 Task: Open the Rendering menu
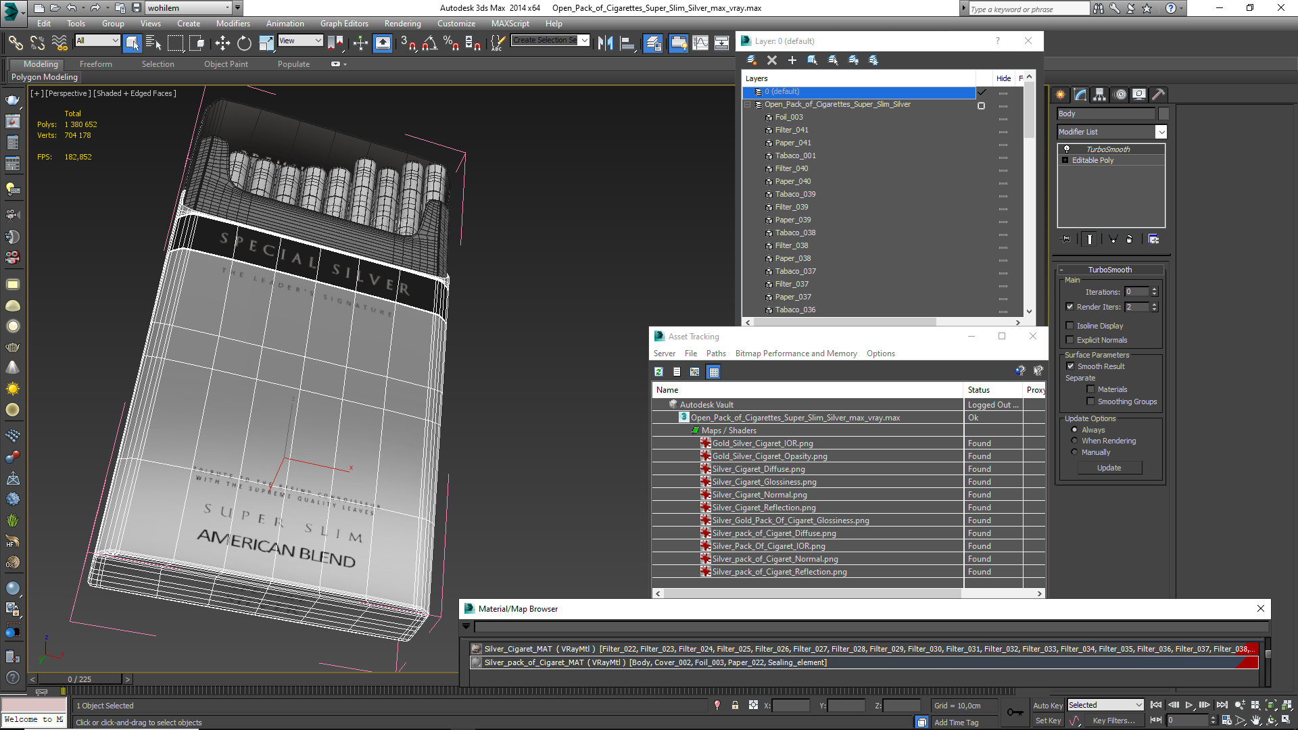click(402, 24)
